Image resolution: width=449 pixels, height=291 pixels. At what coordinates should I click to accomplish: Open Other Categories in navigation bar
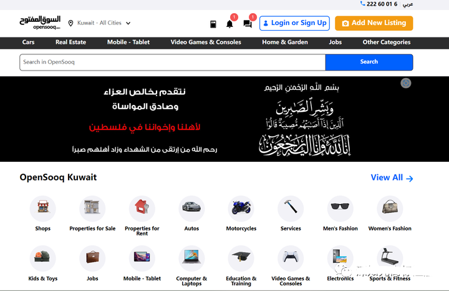click(387, 42)
